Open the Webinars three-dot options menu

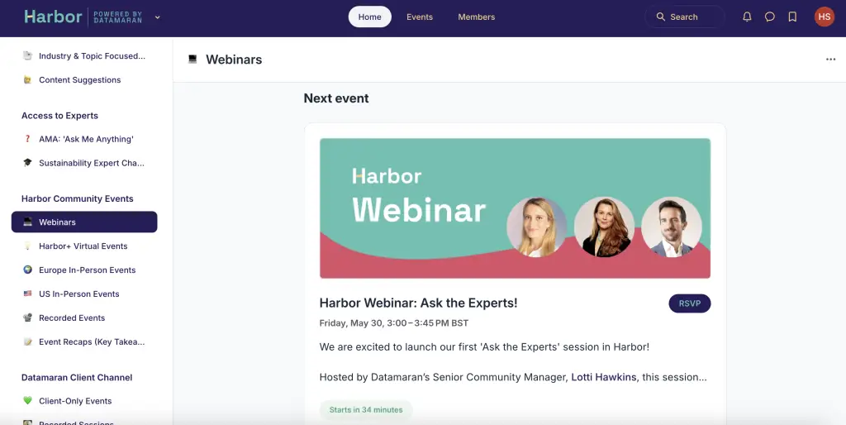coord(831,60)
